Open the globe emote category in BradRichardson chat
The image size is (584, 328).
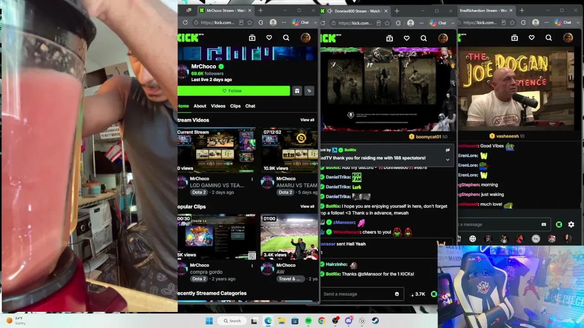click(x=473, y=239)
